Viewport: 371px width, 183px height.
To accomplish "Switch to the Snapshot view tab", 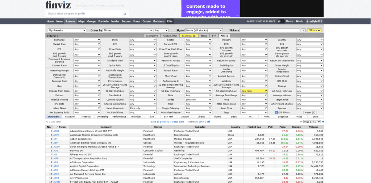I will pyautogui.click(x=283, y=117).
